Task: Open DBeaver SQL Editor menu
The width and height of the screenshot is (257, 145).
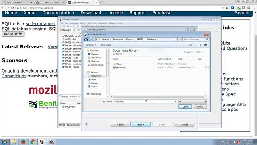Action: pyautogui.click(x=92, y=23)
